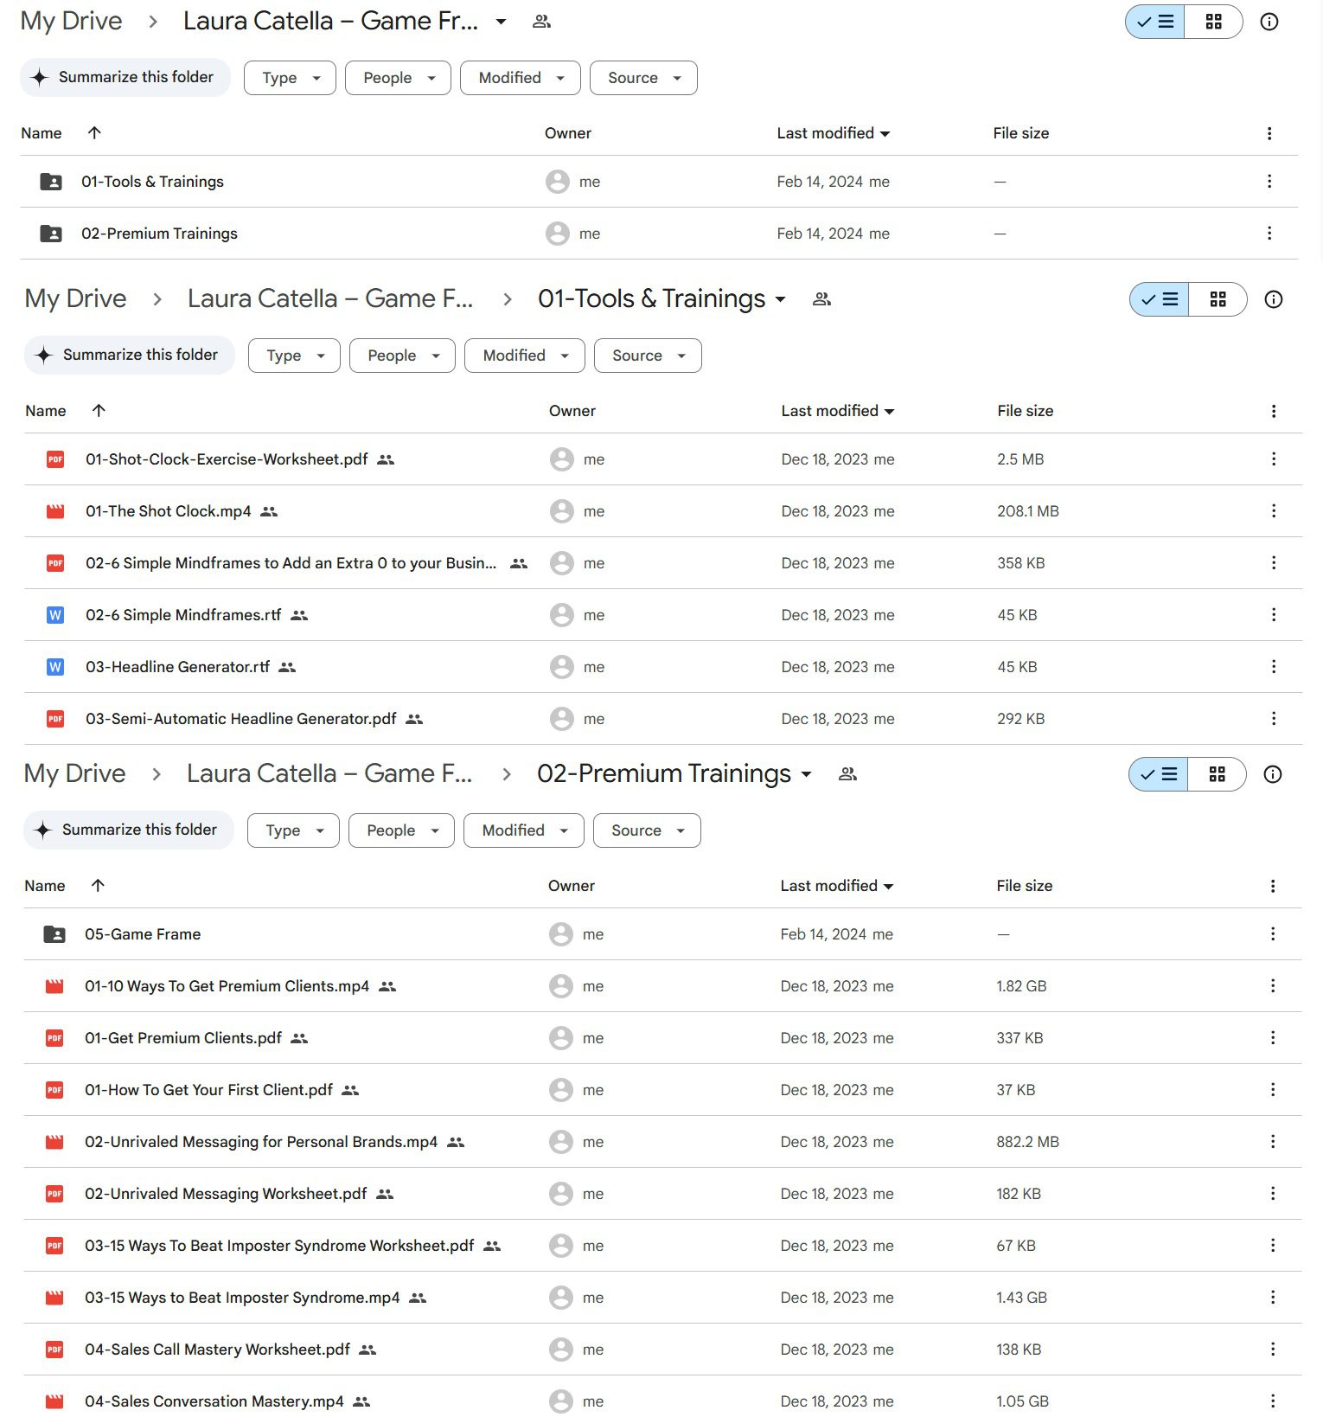Open the 02-Premium Trainings folder row

point(659,234)
